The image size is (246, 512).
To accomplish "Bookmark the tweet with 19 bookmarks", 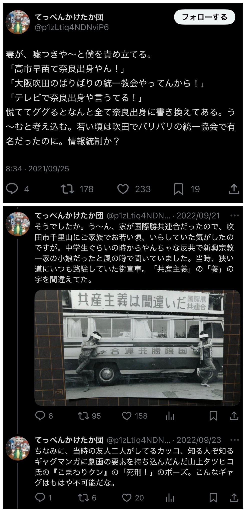I will coord(178,189).
